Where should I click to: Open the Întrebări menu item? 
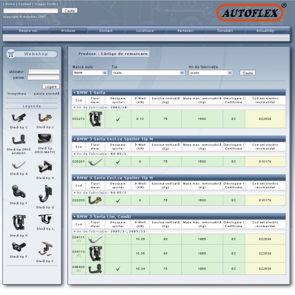pos(225,30)
